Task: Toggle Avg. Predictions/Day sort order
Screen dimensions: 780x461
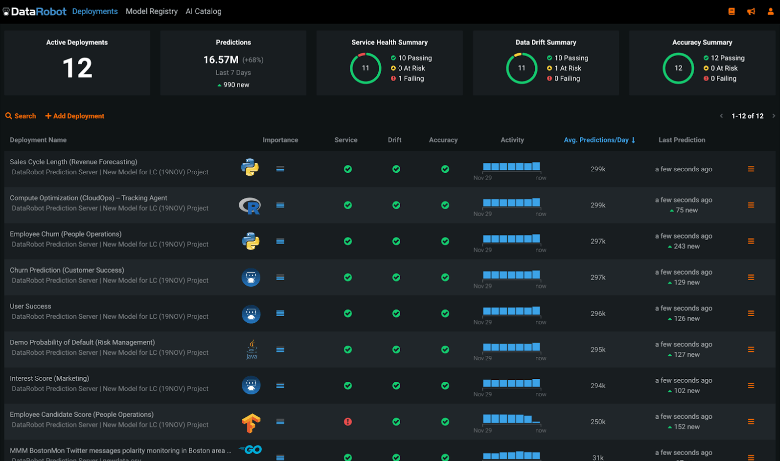Action: point(599,140)
